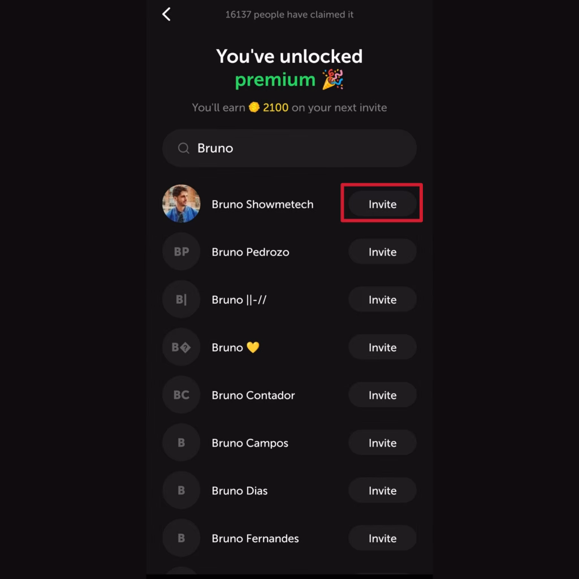Invite Bruno Contador
579x579 pixels.
[382, 395]
